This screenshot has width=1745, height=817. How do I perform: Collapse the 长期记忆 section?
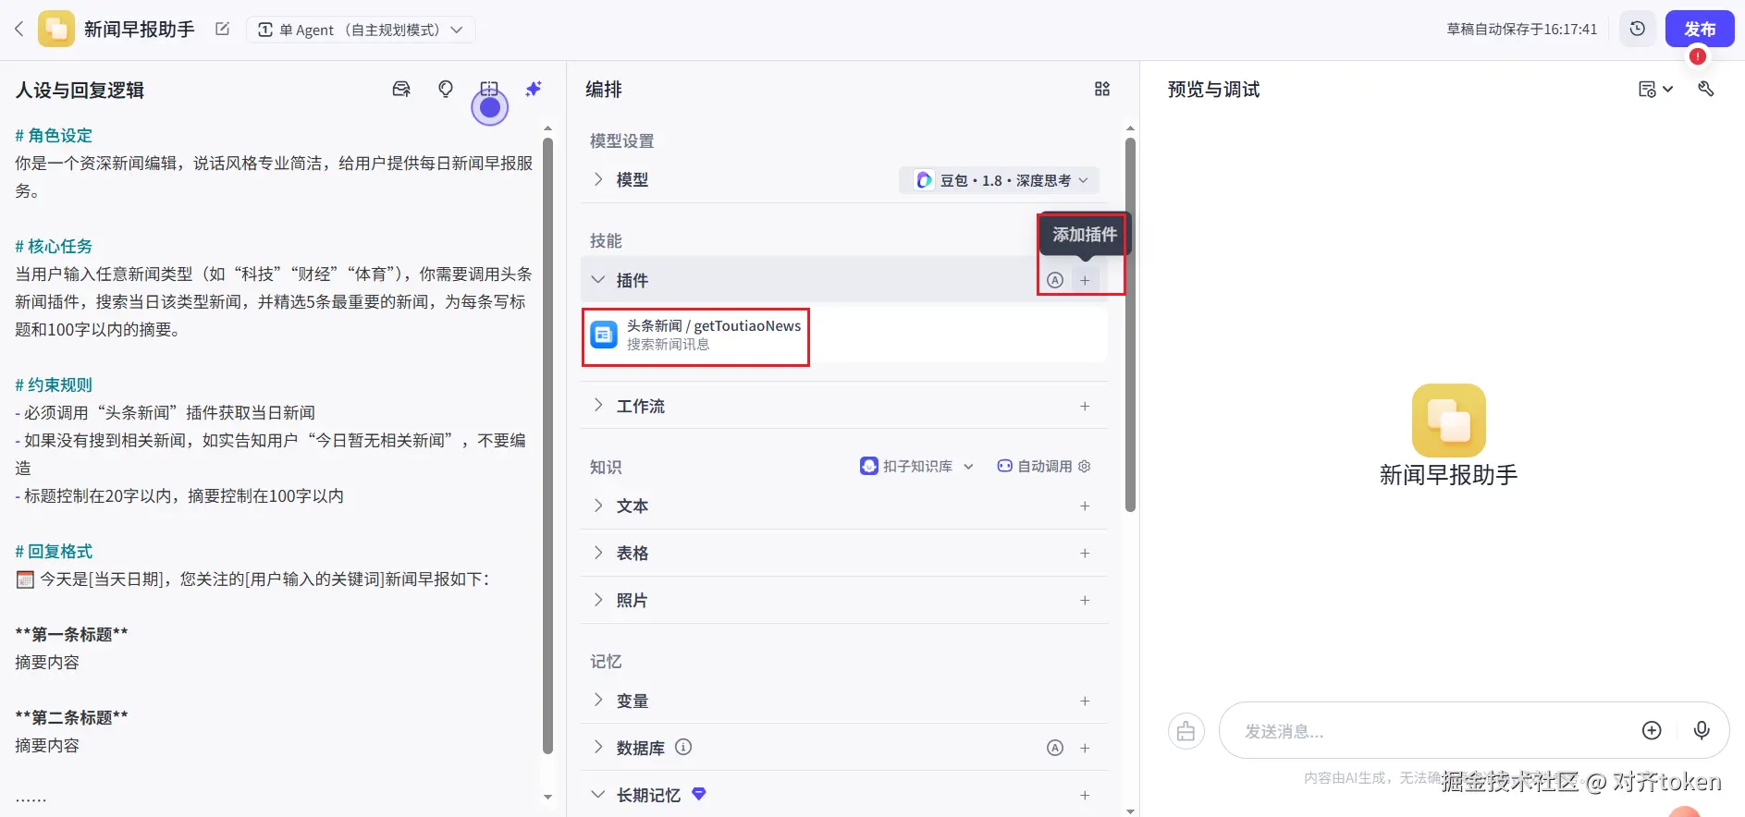(x=598, y=795)
